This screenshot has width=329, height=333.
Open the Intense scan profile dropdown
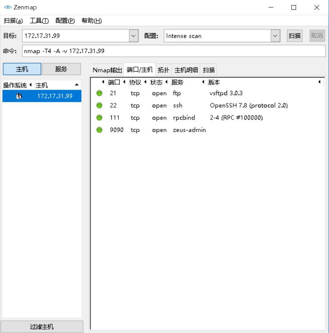pyautogui.click(x=275, y=35)
